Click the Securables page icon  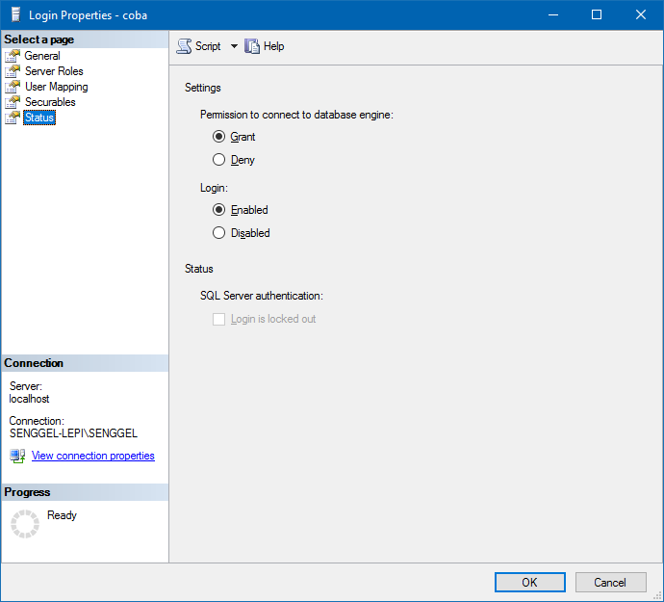point(13,102)
